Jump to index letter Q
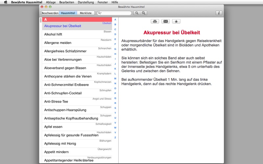The image size is (263, 164). pyautogui.click(x=115, y=98)
